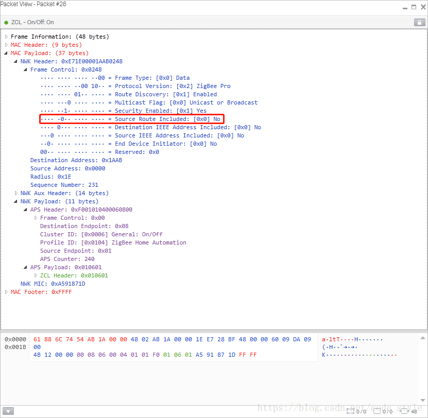Viewport: 428px width, 418px height.
Task: Expand the MAC Footer node
Action: pos(6,292)
